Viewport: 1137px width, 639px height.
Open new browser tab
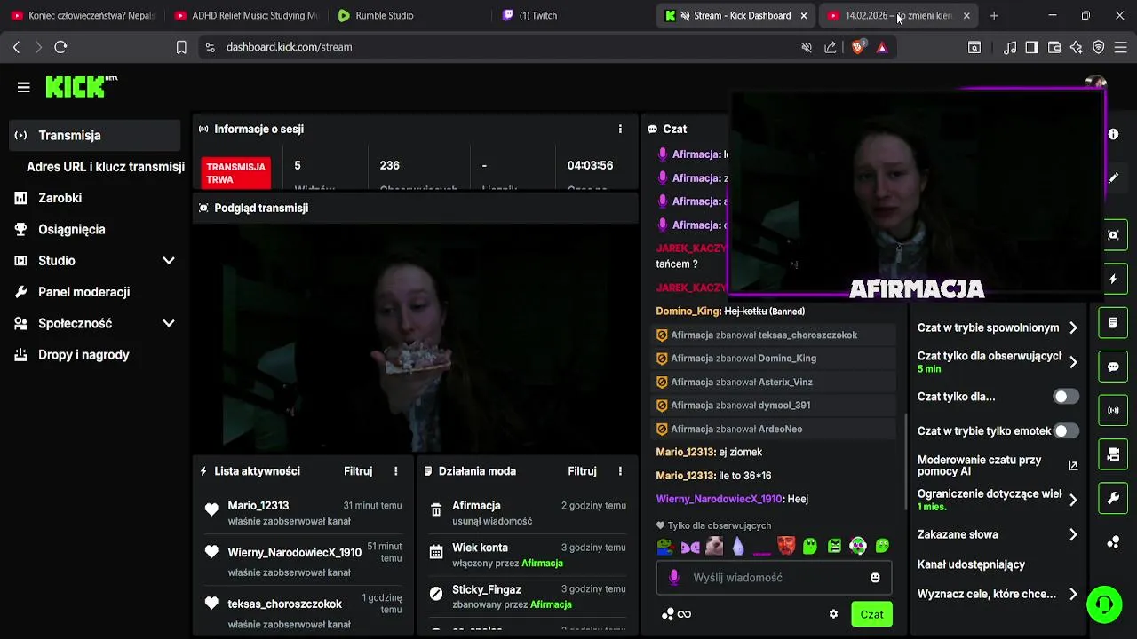(994, 15)
